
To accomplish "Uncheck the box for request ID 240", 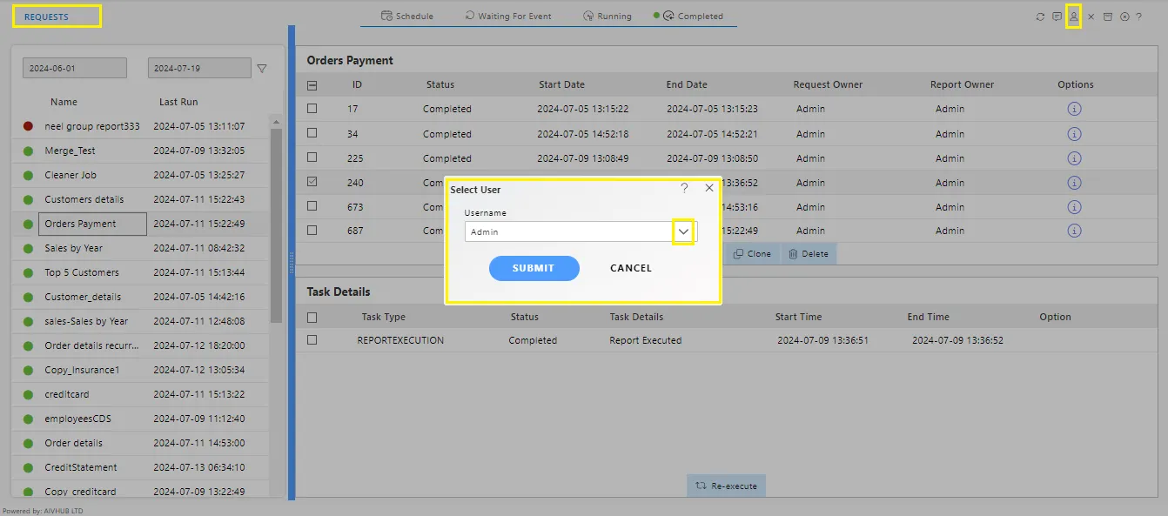I will (312, 182).
